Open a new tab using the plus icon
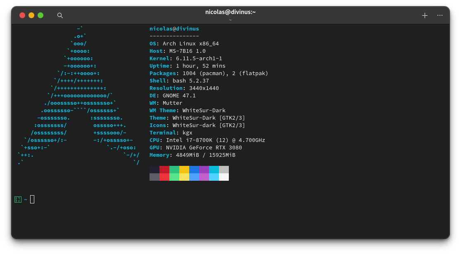The height and width of the screenshot is (255, 461). (425, 15)
